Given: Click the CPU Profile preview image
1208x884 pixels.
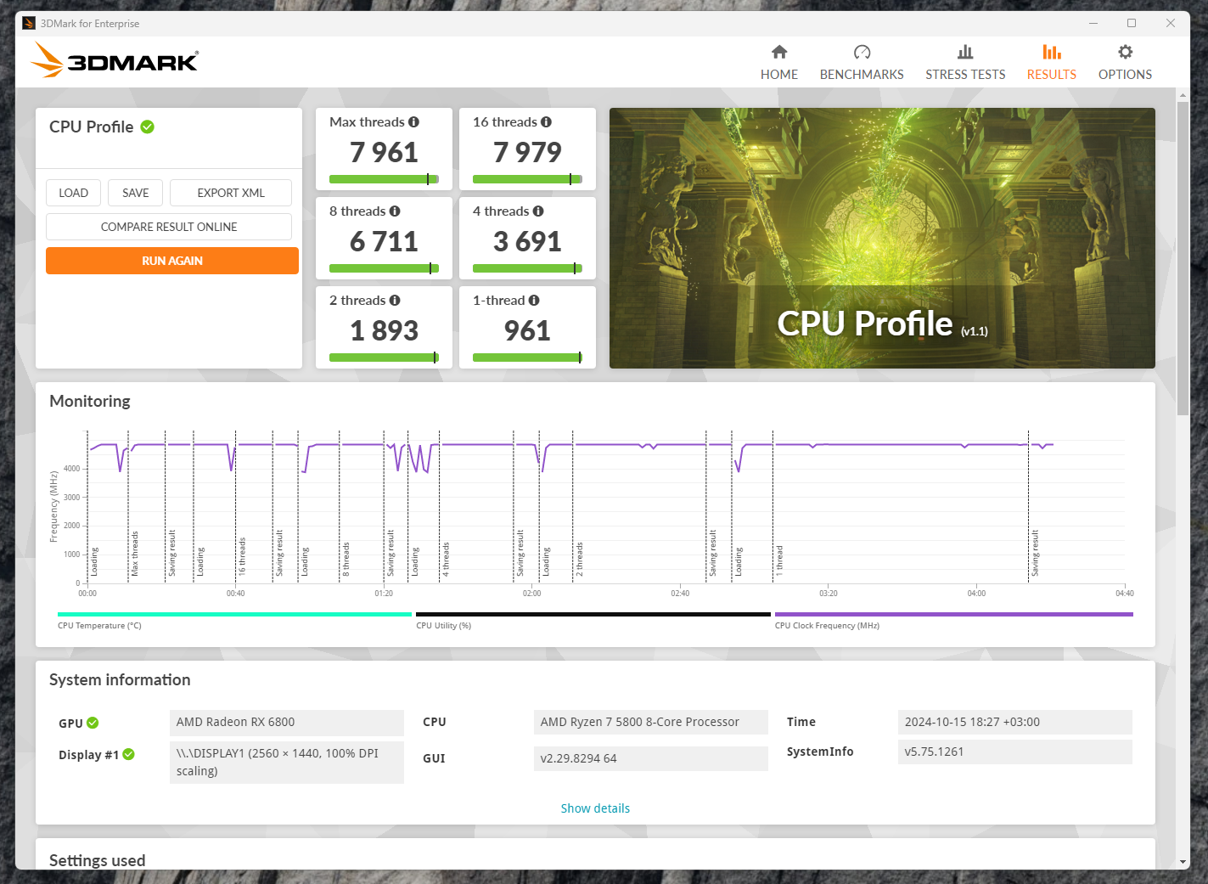Looking at the screenshot, I should (882, 238).
